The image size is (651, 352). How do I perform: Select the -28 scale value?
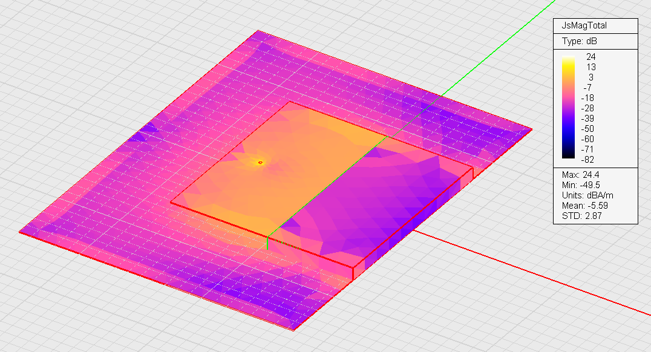[x=587, y=108]
